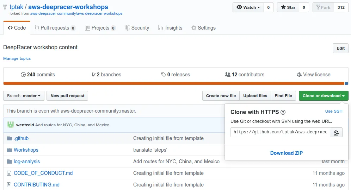Open help icon next to Clone with HTTPS
Screen dimensions: 351x190
coord(283,112)
